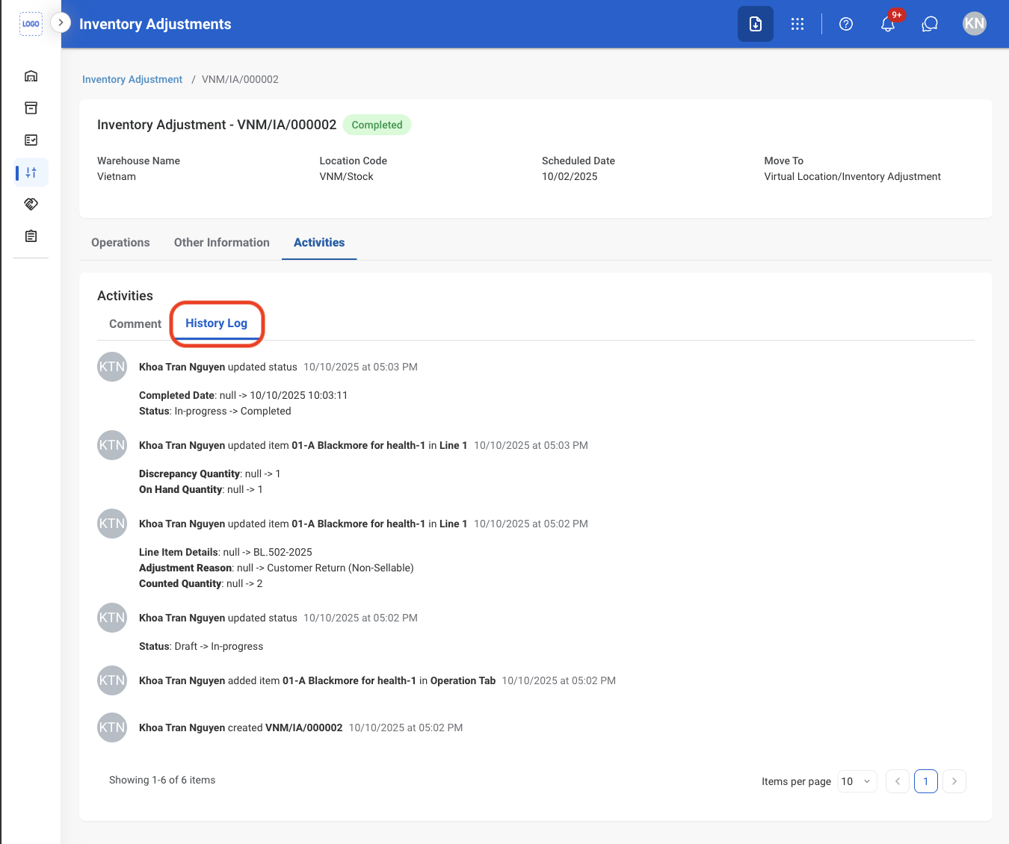1009x844 pixels.
Task: Open the KN user profile avatar
Action: tap(975, 24)
